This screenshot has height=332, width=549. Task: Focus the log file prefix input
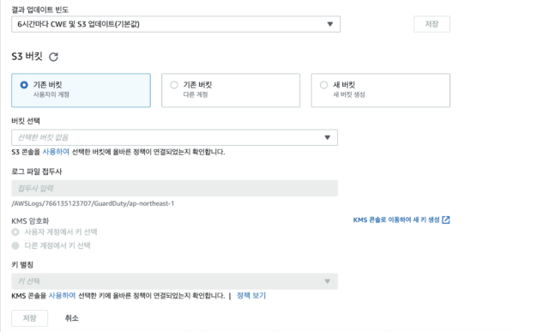(174, 189)
